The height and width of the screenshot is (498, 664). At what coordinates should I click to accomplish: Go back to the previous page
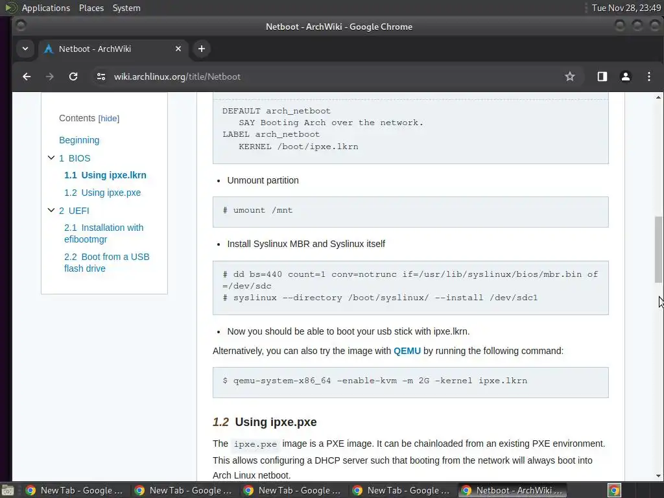(x=27, y=77)
